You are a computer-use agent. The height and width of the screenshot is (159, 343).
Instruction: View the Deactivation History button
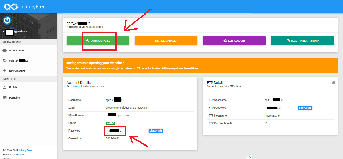click(302, 41)
